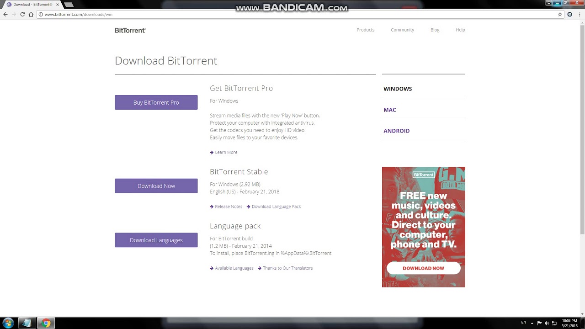Select the WINDOWS platform tab
Image resolution: width=585 pixels, height=329 pixels.
click(398, 89)
